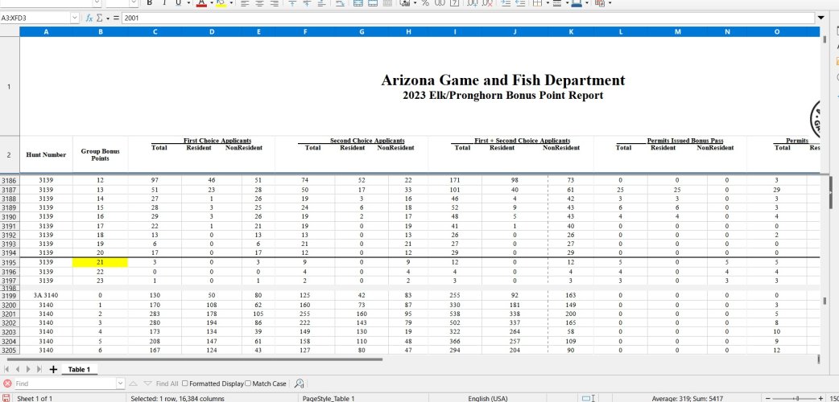
Task: Click the English (USA) language status
Action: [x=487, y=398]
